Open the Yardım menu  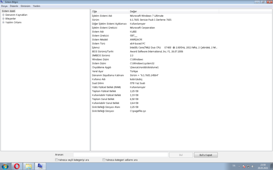click(x=37, y=6)
